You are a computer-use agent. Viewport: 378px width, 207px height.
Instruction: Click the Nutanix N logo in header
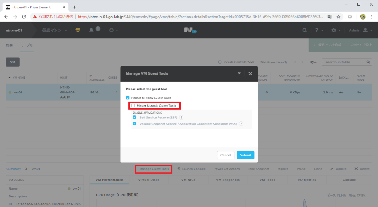190,30
